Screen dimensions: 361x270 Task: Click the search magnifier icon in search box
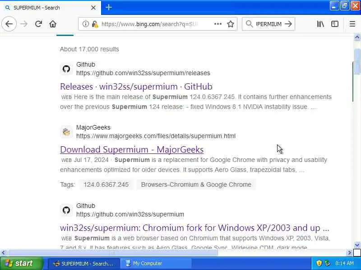tap(249, 24)
